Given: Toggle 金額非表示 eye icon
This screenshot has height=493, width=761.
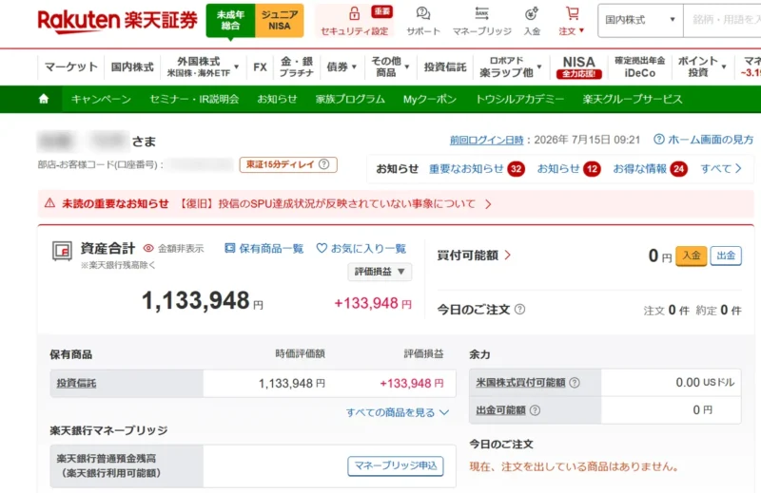Looking at the screenshot, I should [x=148, y=248].
